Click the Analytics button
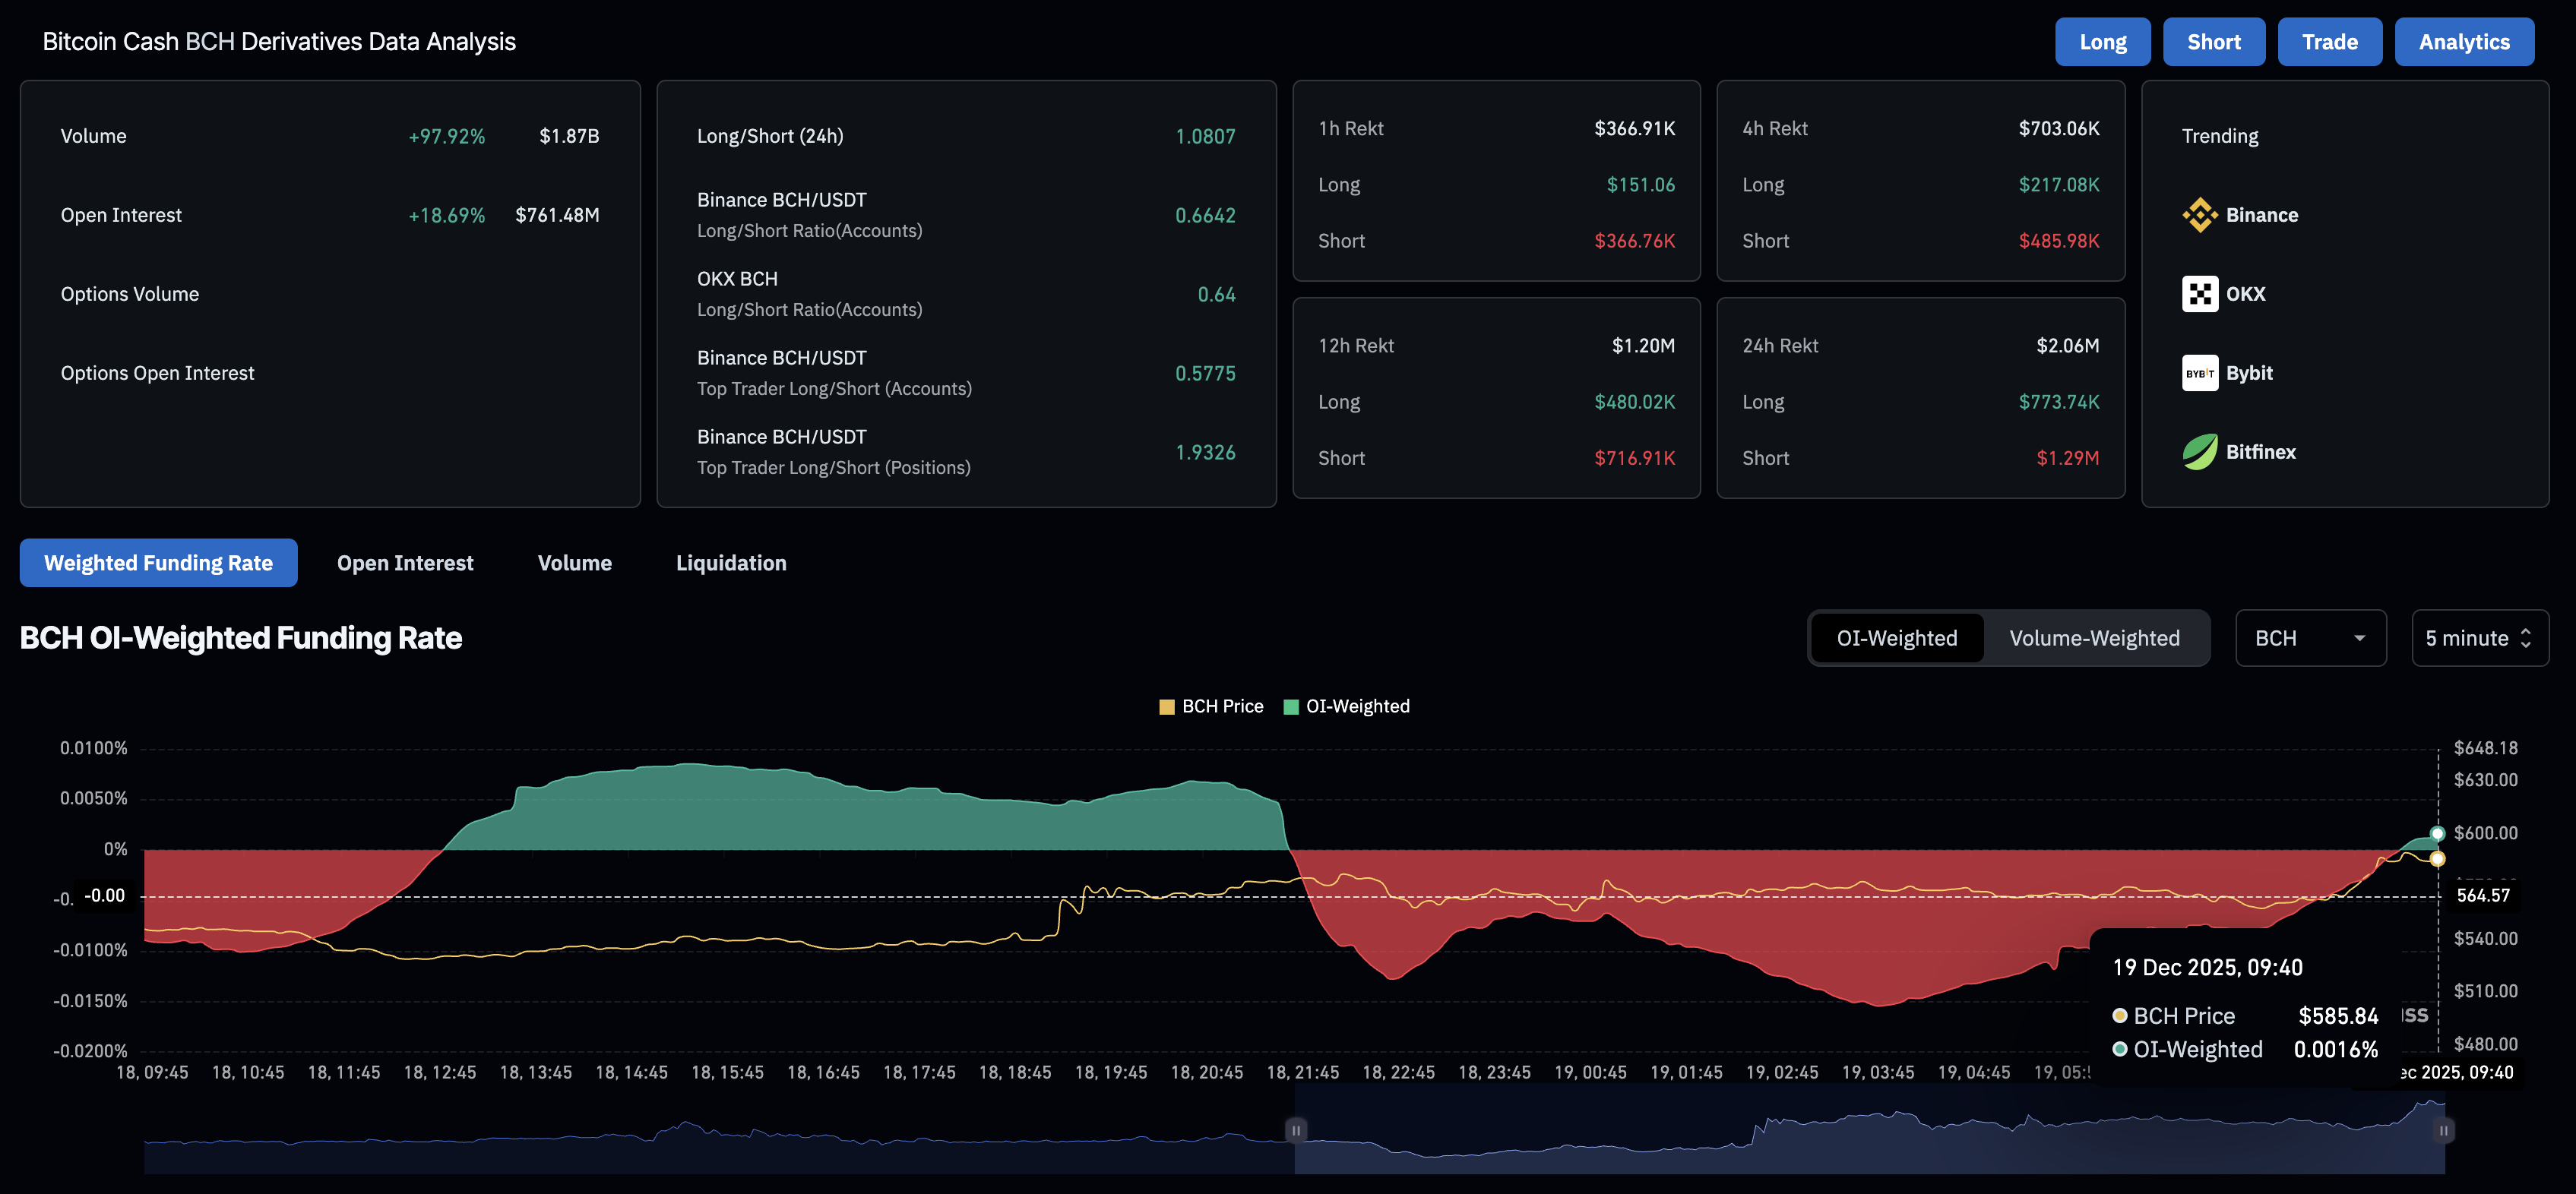Viewport: 2576px width, 1194px height. [x=2464, y=41]
